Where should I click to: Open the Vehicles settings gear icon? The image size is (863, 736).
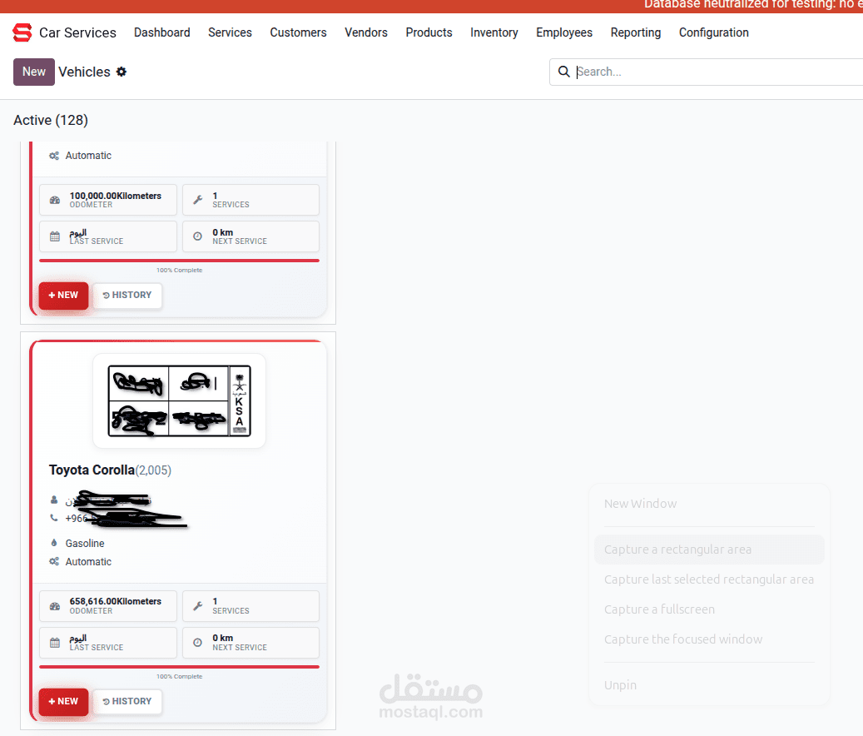(x=121, y=72)
